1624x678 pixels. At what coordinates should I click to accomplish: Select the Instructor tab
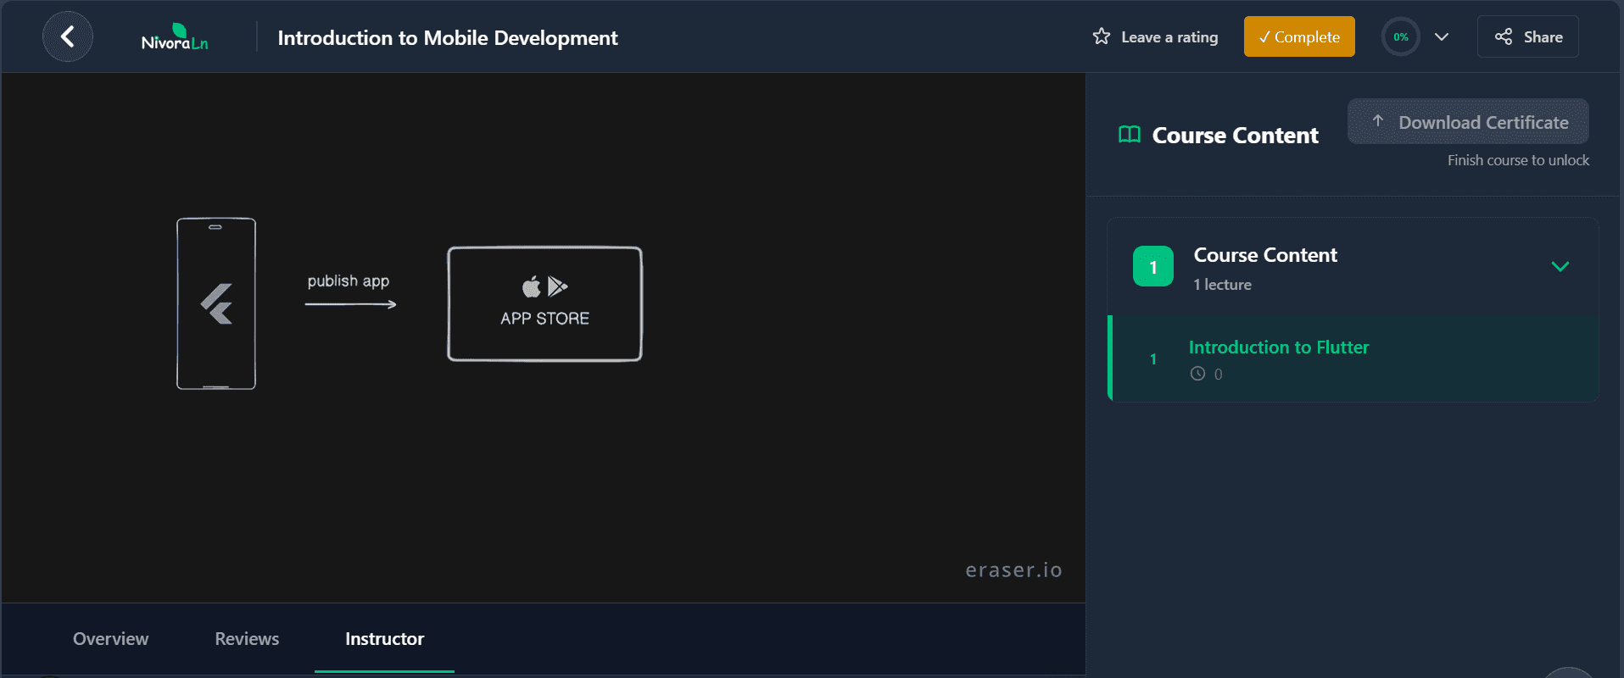[384, 639]
